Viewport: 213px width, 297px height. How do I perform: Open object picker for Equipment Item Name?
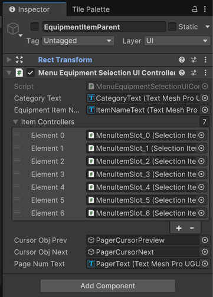point(205,110)
